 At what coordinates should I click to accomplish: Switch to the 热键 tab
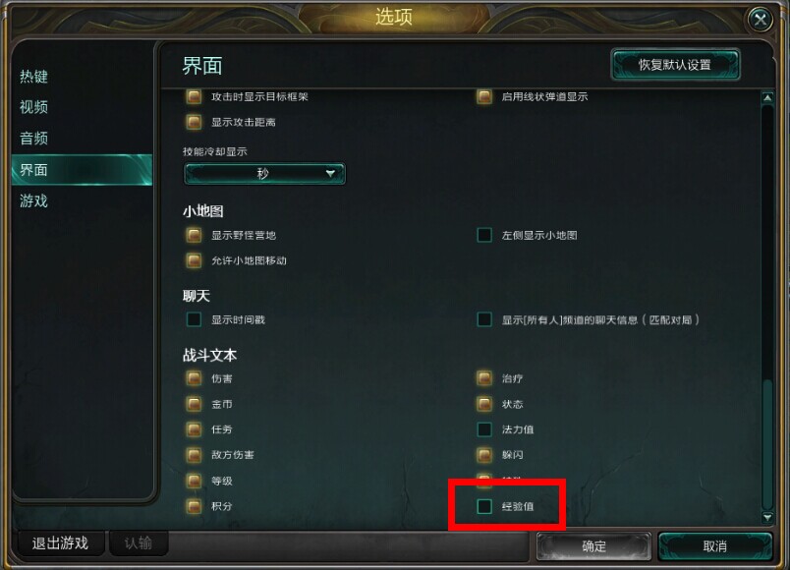[33, 77]
